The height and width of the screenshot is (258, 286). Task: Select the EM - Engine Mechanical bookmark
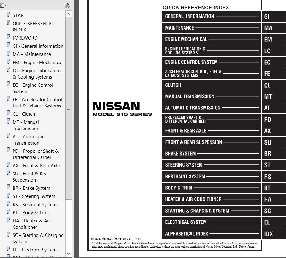[x=37, y=63]
